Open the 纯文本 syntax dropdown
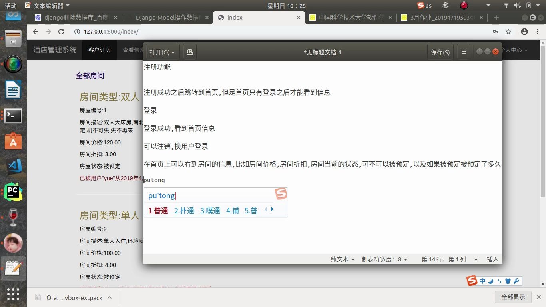Screen dimensions: 546x307 (343, 259)
